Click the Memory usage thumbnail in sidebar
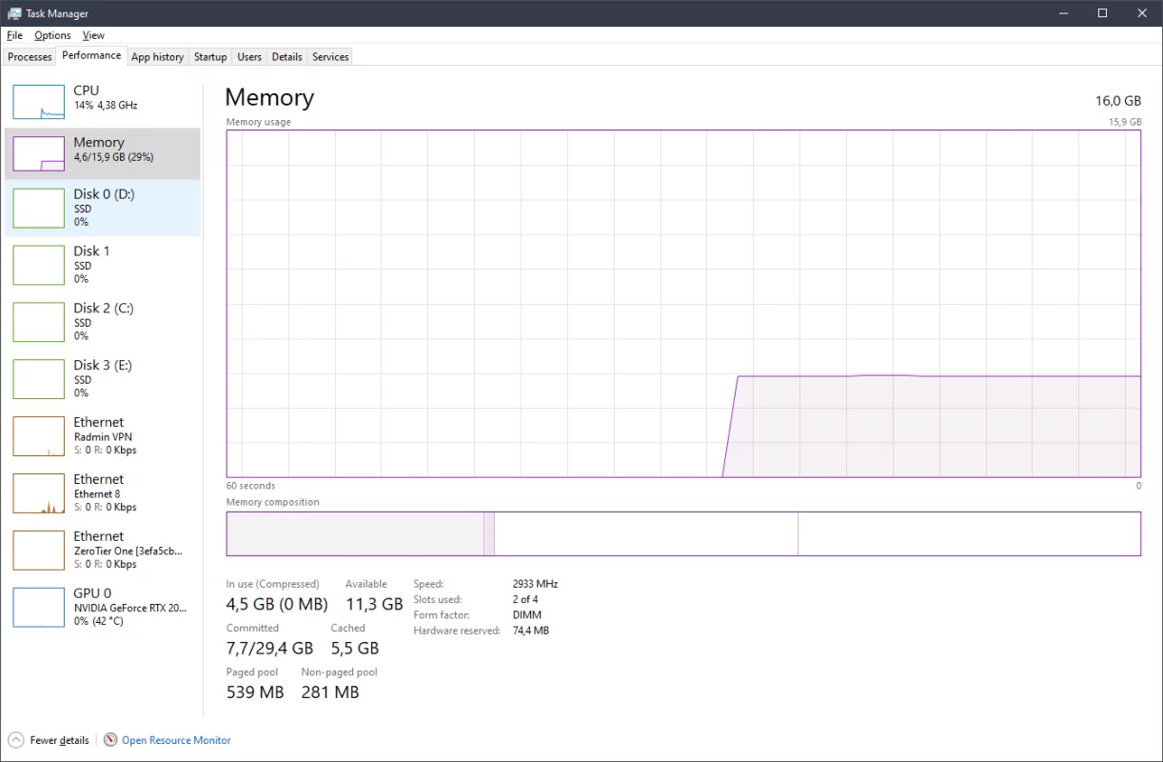1163x762 pixels. [39, 153]
